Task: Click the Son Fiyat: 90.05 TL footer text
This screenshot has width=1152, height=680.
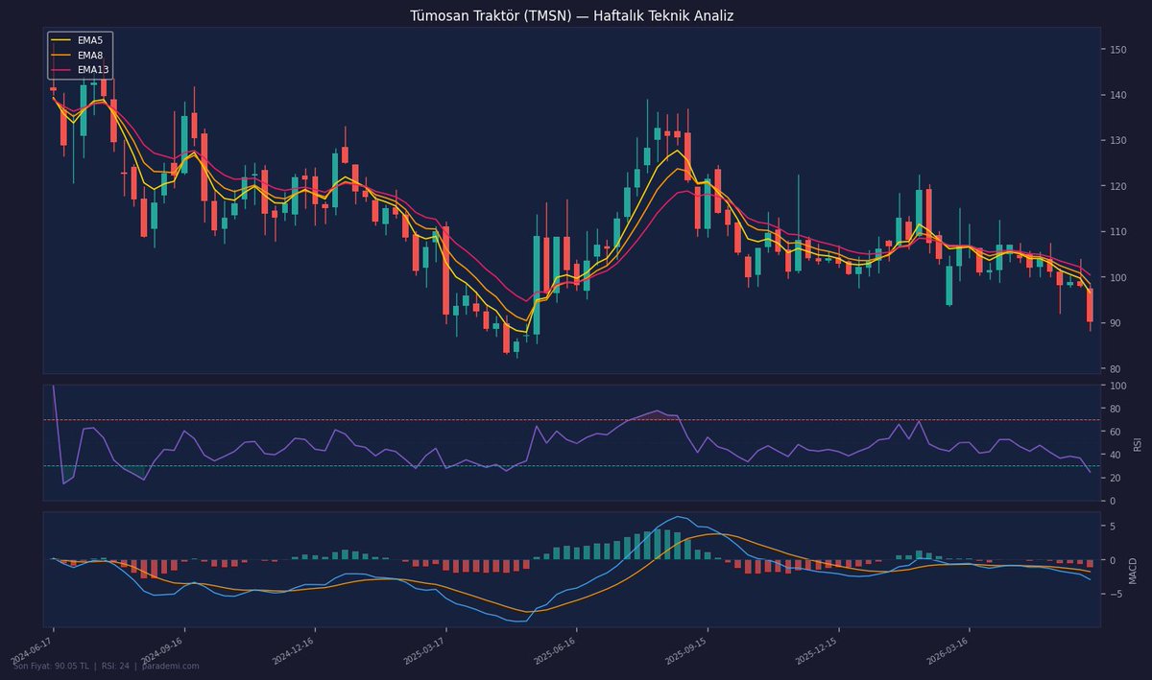Action: pyautogui.click(x=54, y=666)
